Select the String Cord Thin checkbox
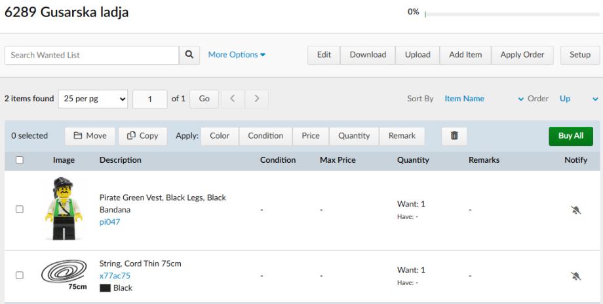The width and height of the screenshot is (603, 304). pos(19,275)
